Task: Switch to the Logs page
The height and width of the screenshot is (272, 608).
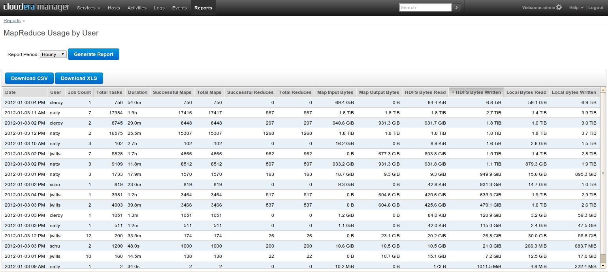Action: [159, 8]
